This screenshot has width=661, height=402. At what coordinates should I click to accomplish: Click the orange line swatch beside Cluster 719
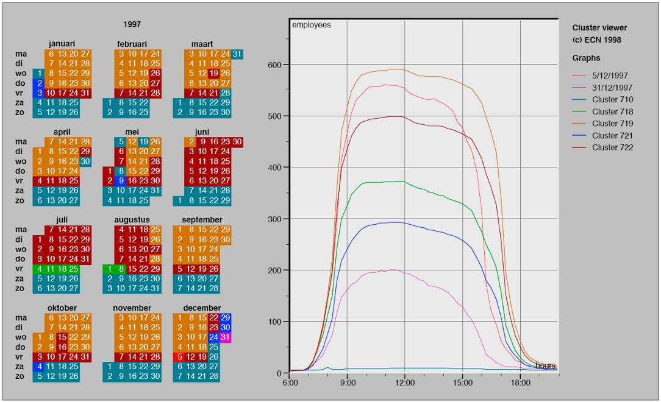click(x=581, y=124)
